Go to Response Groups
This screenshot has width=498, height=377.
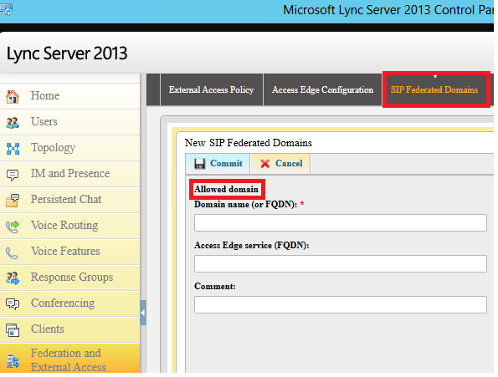pos(69,278)
